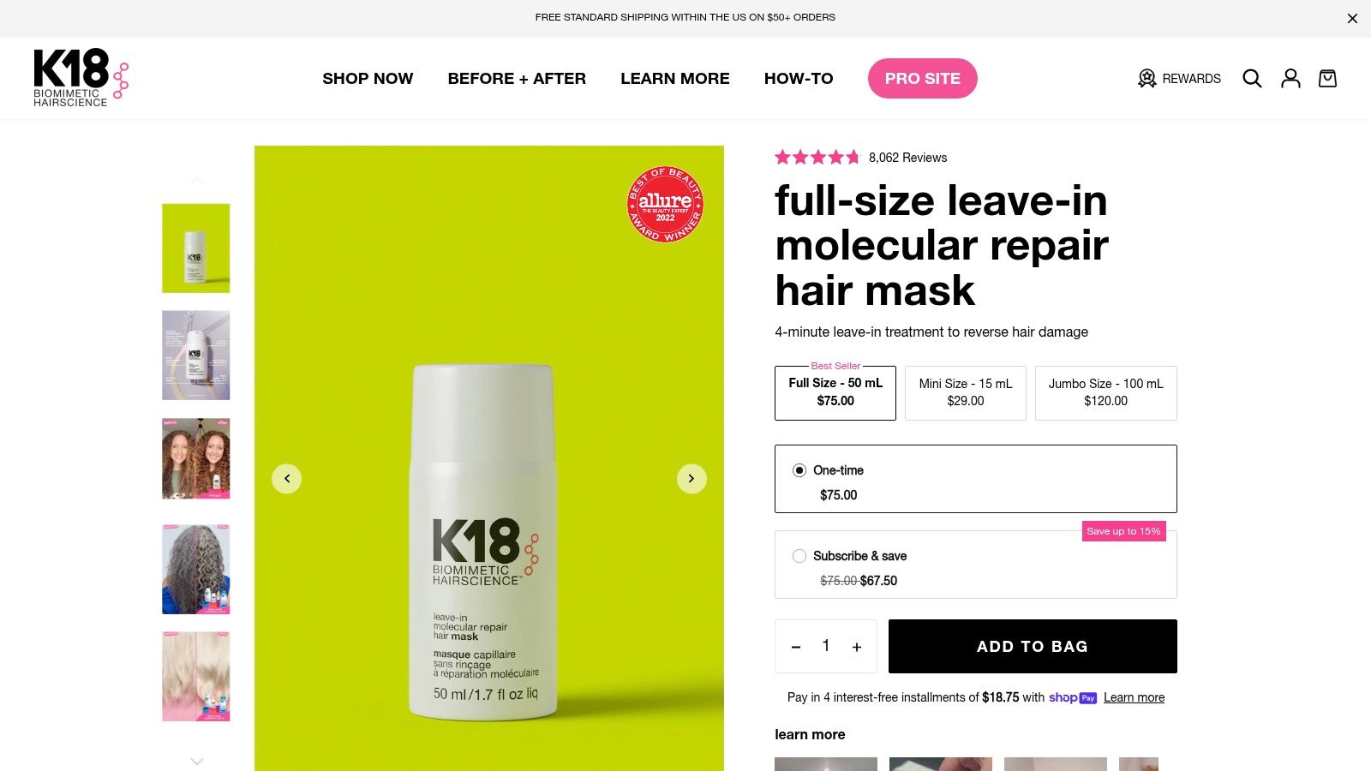Dismiss the free shipping banner
Image resolution: width=1371 pixels, height=771 pixels.
[1352, 18]
